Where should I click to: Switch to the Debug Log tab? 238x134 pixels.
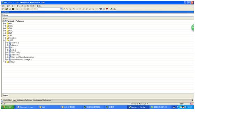pyautogui.click(x=47, y=100)
